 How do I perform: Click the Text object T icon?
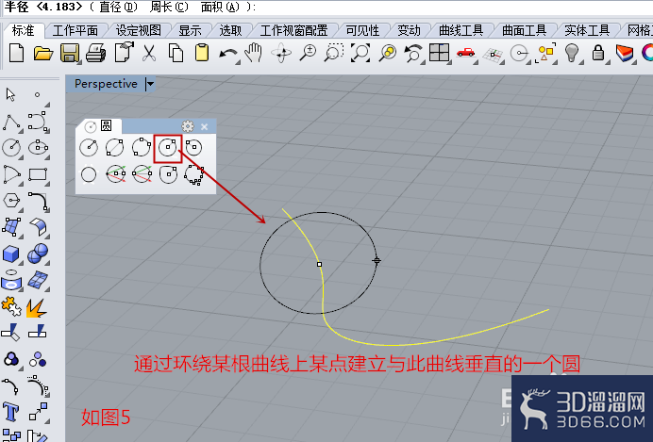coord(10,412)
